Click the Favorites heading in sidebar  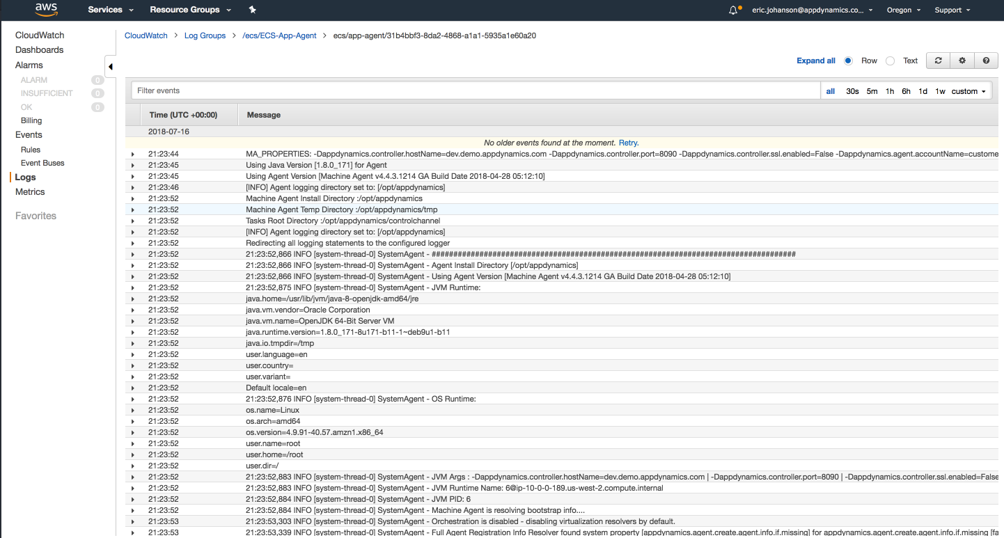(36, 216)
